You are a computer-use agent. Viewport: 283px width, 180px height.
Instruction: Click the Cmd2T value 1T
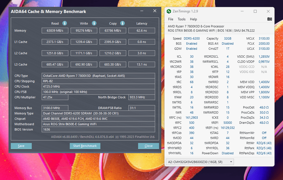coord(228,49)
